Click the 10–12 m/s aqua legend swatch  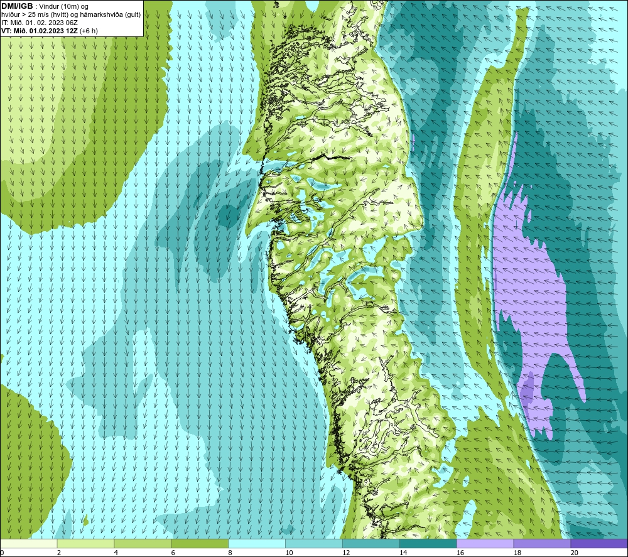pos(314,544)
